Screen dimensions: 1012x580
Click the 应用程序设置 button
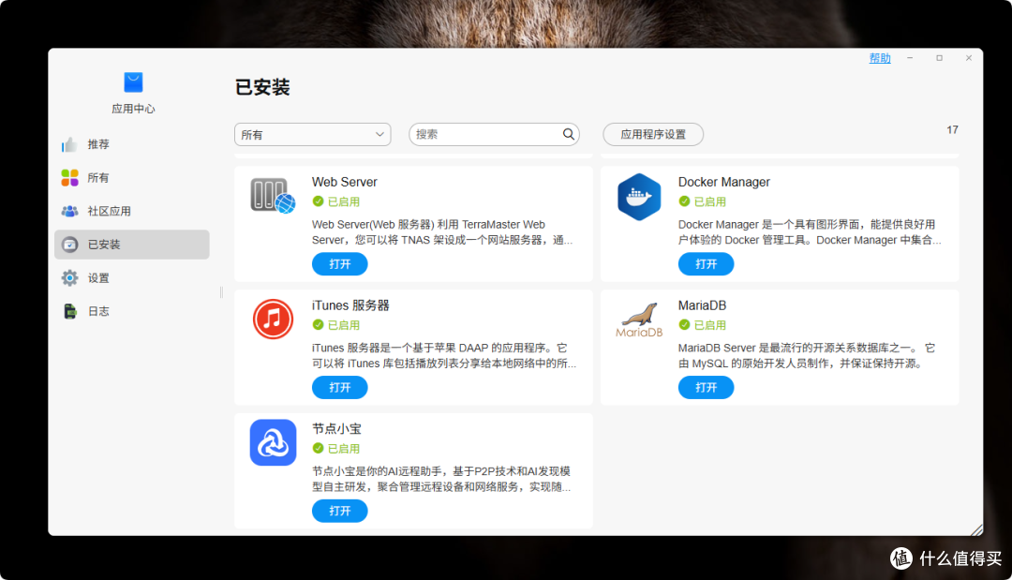pos(653,134)
